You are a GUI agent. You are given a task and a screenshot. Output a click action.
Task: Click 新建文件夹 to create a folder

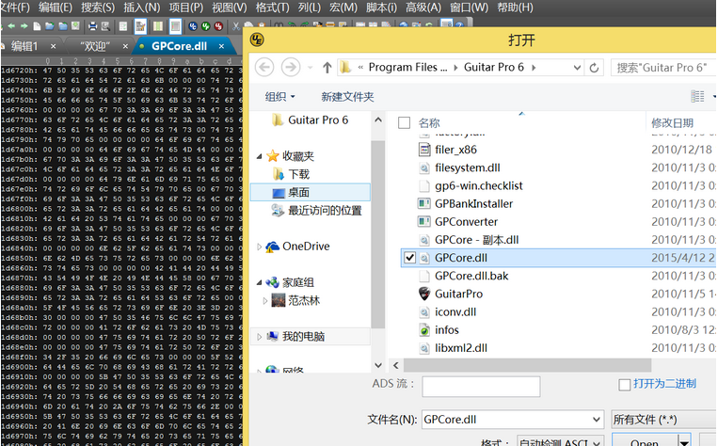[x=347, y=97]
